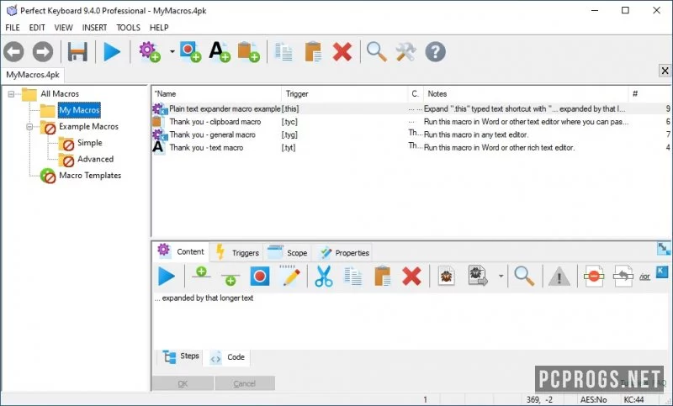Open settings with hammer and wrench icon

405,52
